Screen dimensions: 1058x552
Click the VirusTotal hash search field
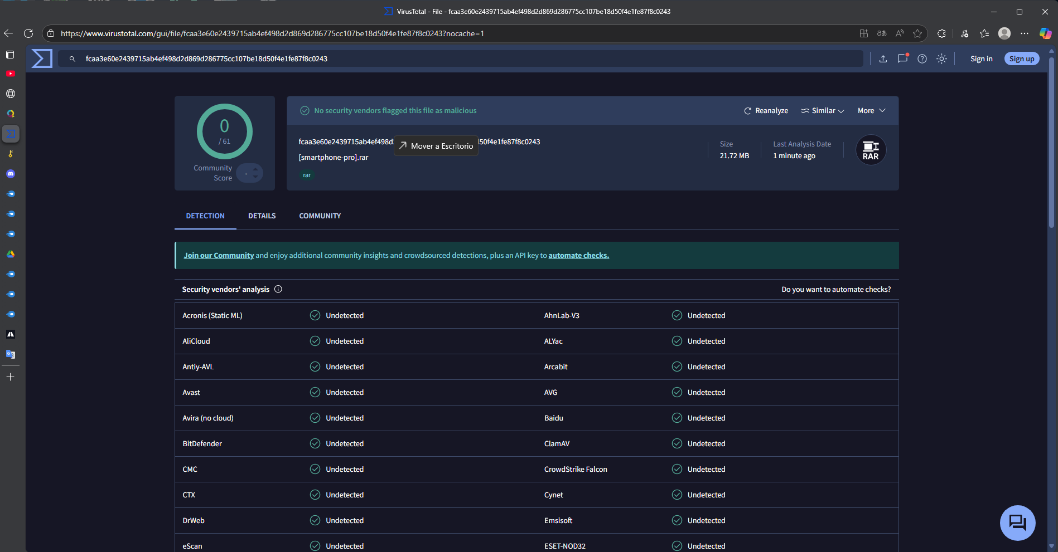click(x=460, y=59)
